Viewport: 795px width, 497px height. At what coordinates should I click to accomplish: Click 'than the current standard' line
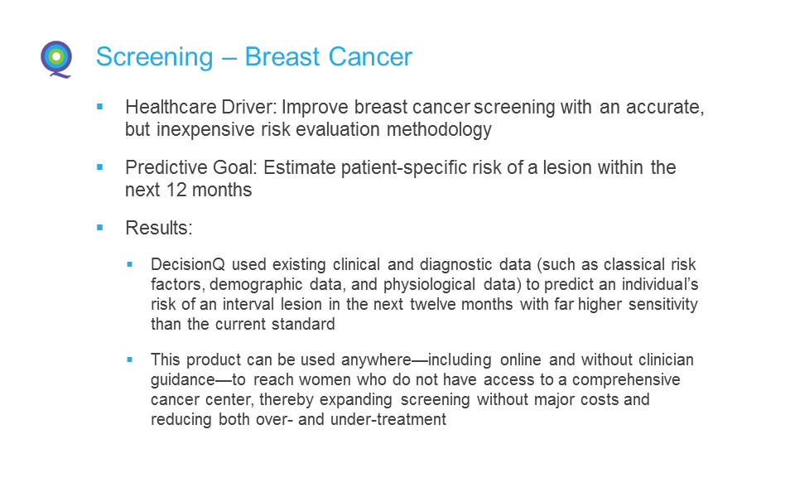click(243, 324)
